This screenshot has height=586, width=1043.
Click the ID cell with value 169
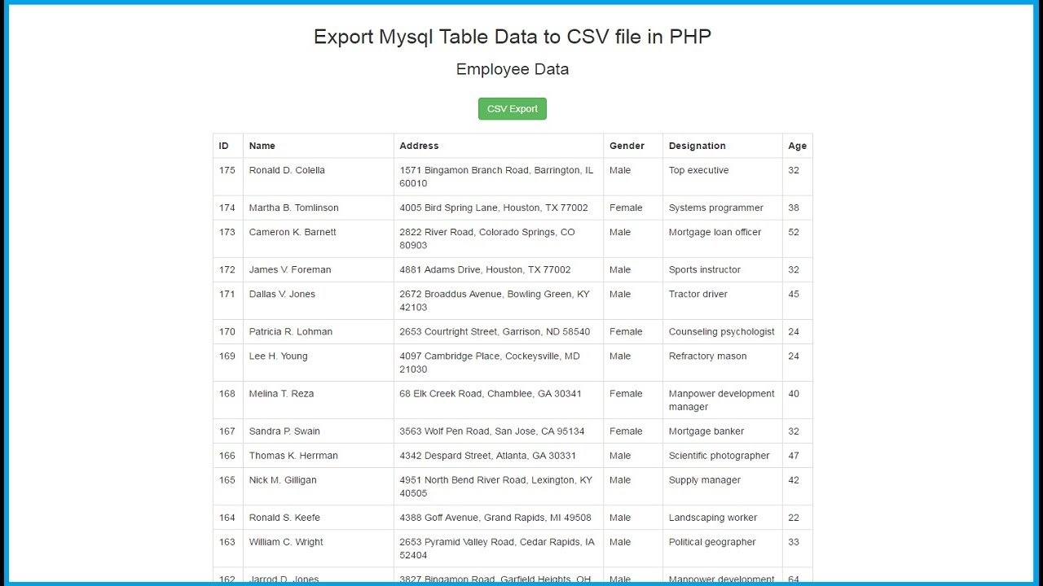(227, 356)
